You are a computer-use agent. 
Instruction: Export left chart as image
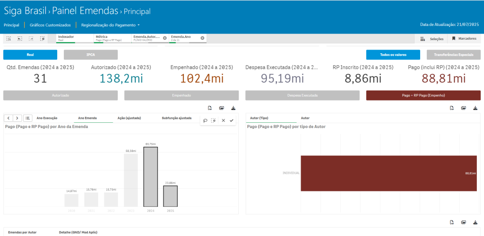point(221,108)
